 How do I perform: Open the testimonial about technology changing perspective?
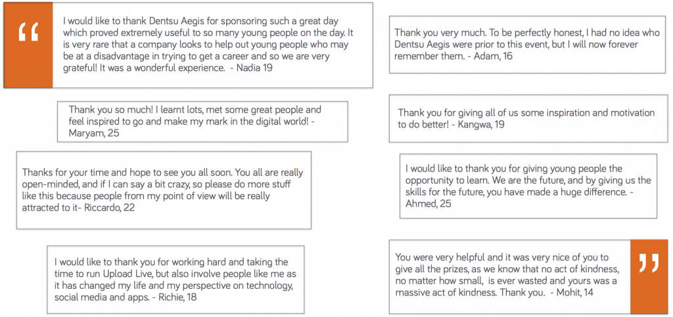pos(175,279)
